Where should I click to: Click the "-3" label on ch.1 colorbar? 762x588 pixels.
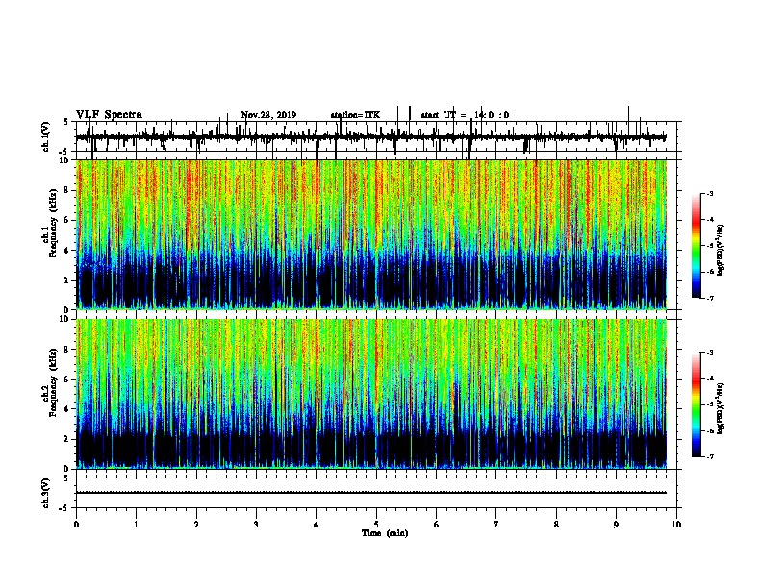click(x=710, y=194)
